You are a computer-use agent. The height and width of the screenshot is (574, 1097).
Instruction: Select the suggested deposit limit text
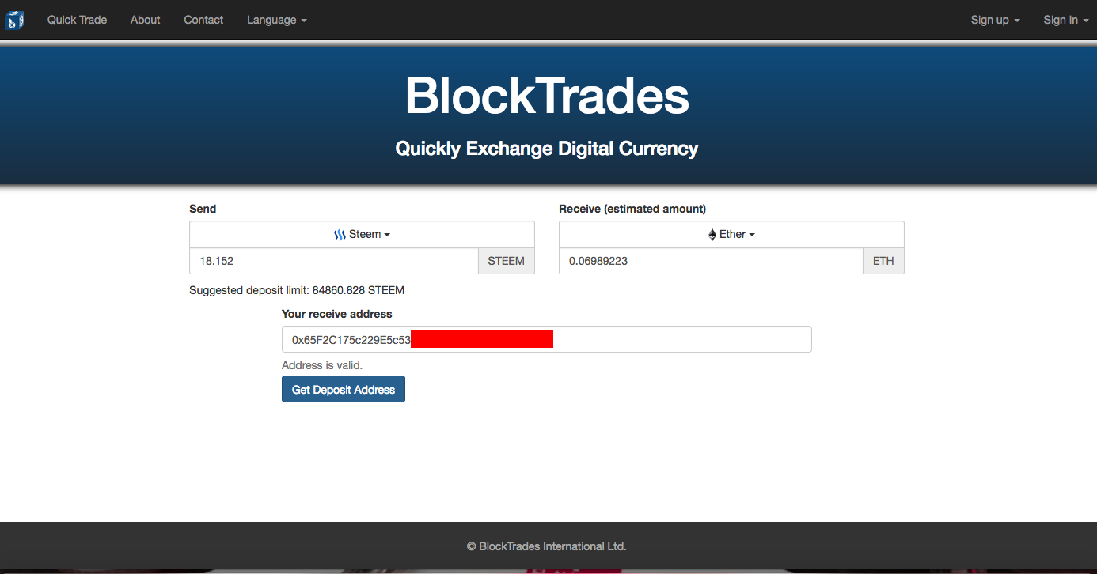[297, 290]
